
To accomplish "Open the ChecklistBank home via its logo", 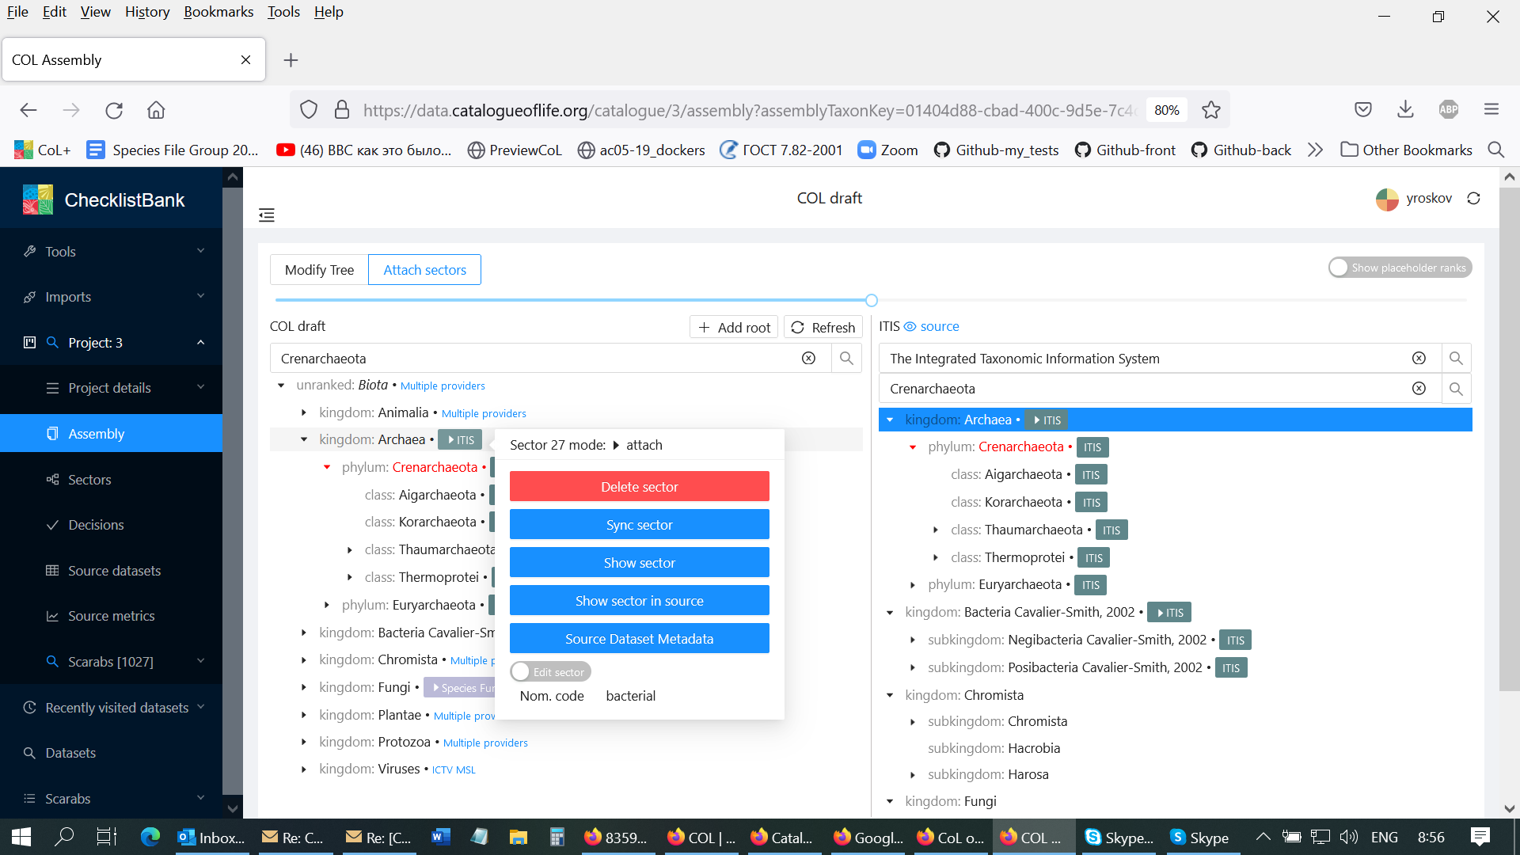I will point(36,199).
